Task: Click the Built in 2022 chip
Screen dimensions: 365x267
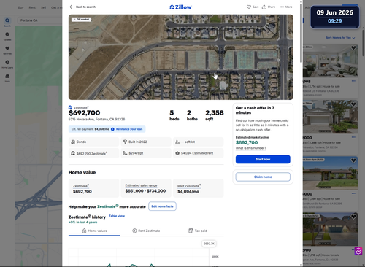Action: (x=146, y=142)
